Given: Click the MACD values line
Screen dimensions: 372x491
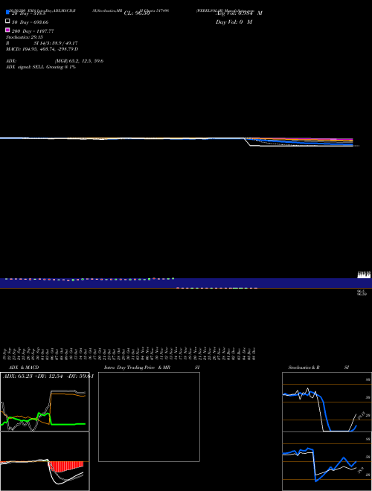Looking at the screenshot, I should (42, 49).
